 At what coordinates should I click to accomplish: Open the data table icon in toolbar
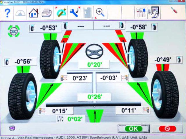pyautogui.click(x=141, y=13)
